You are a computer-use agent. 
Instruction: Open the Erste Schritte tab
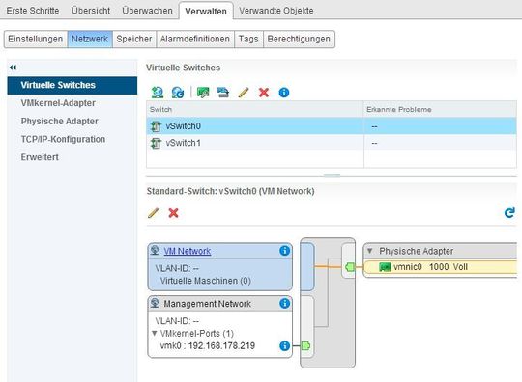point(33,11)
